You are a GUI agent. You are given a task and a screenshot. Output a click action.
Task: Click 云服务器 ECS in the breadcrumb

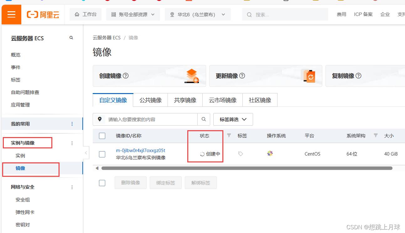click(x=106, y=37)
